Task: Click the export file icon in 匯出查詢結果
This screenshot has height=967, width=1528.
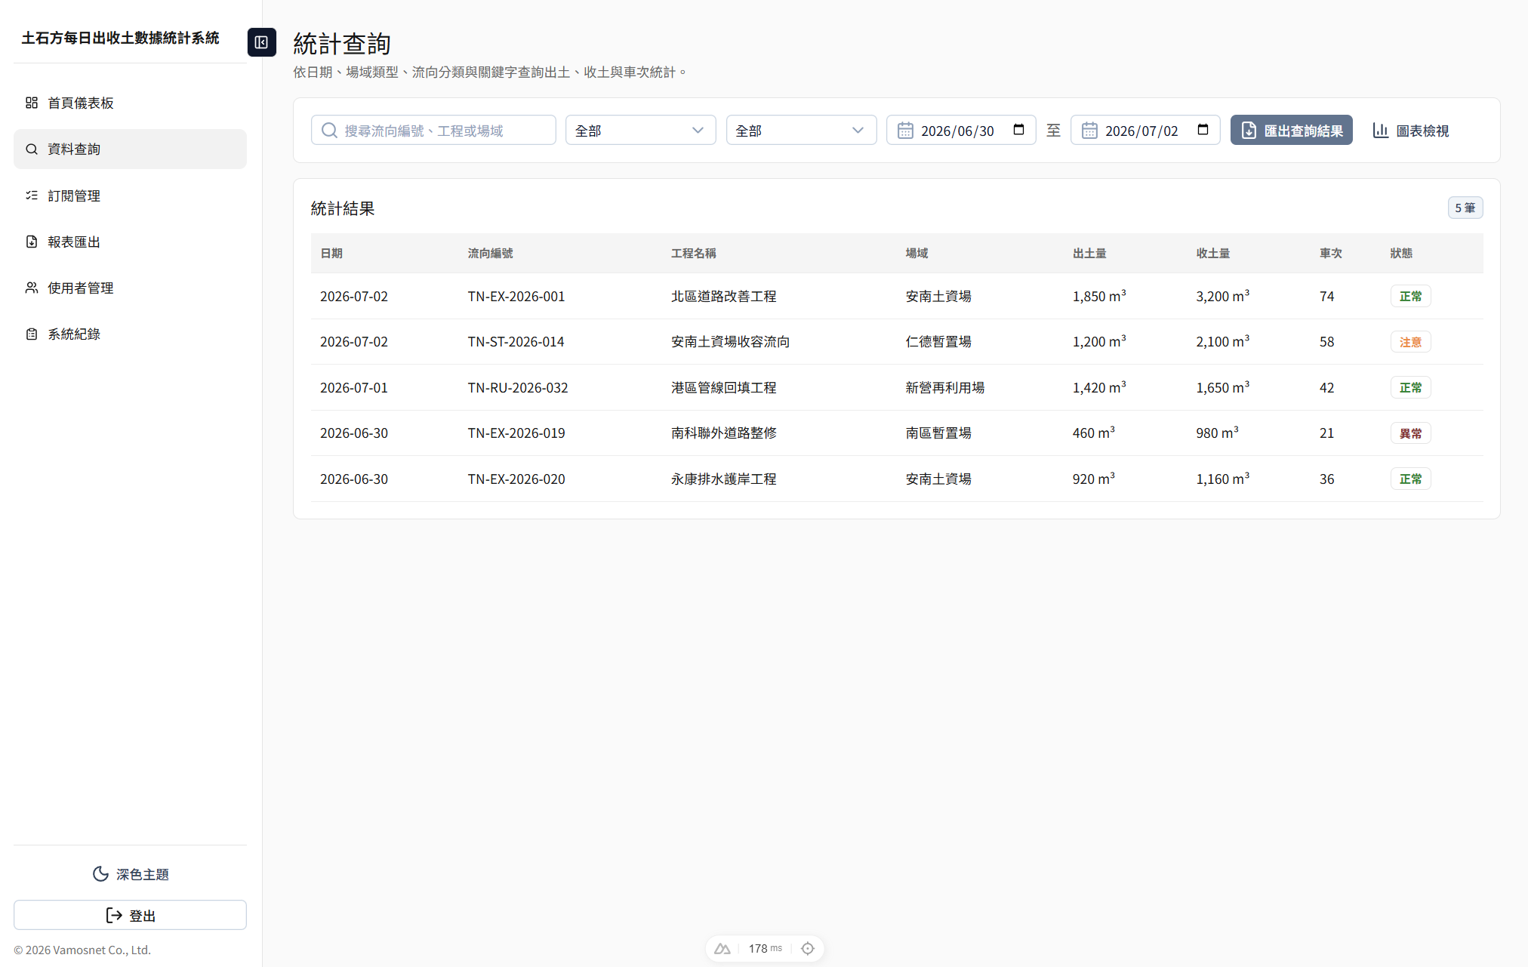Action: pyautogui.click(x=1249, y=131)
